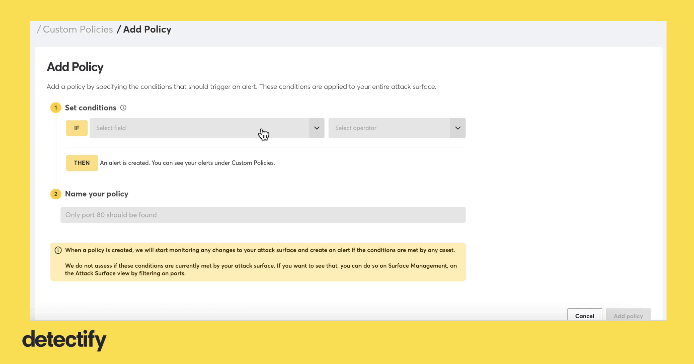Open the Select operator dropdown
Image resolution: width=694 pixels, height=364 pixels.
[397, 128]
